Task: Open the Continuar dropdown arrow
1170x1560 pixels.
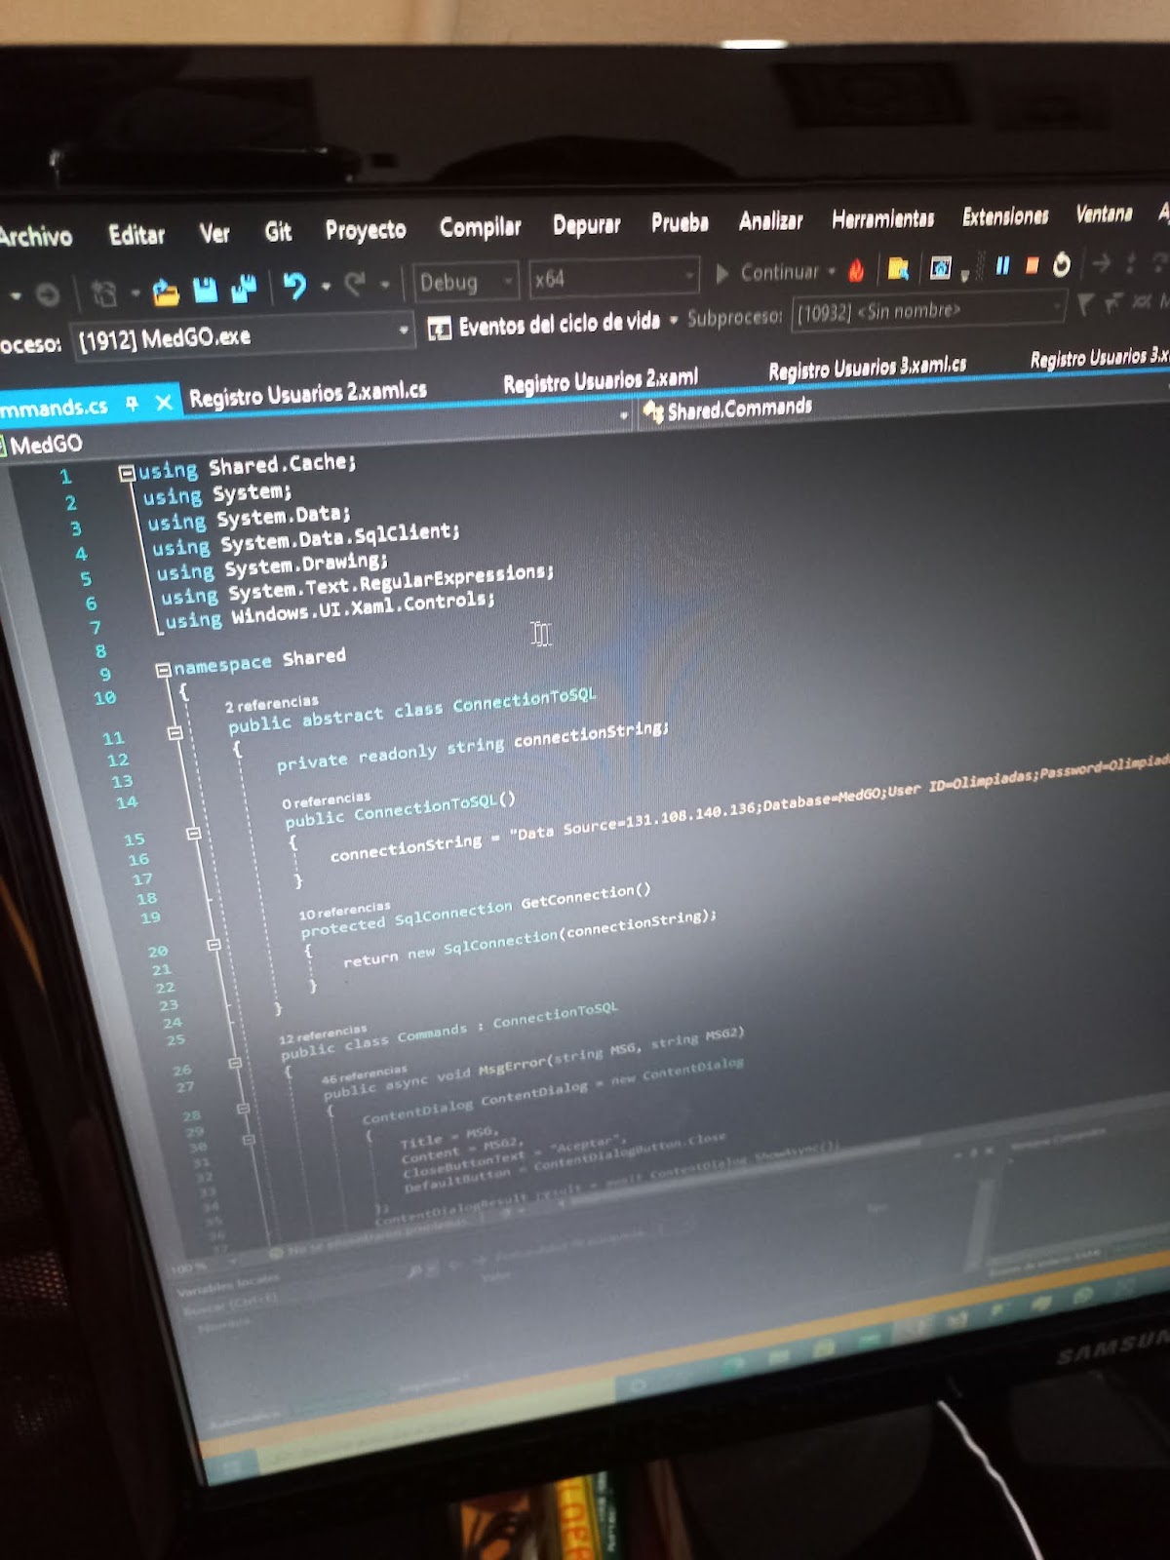Action: click(x=832, y=272)
